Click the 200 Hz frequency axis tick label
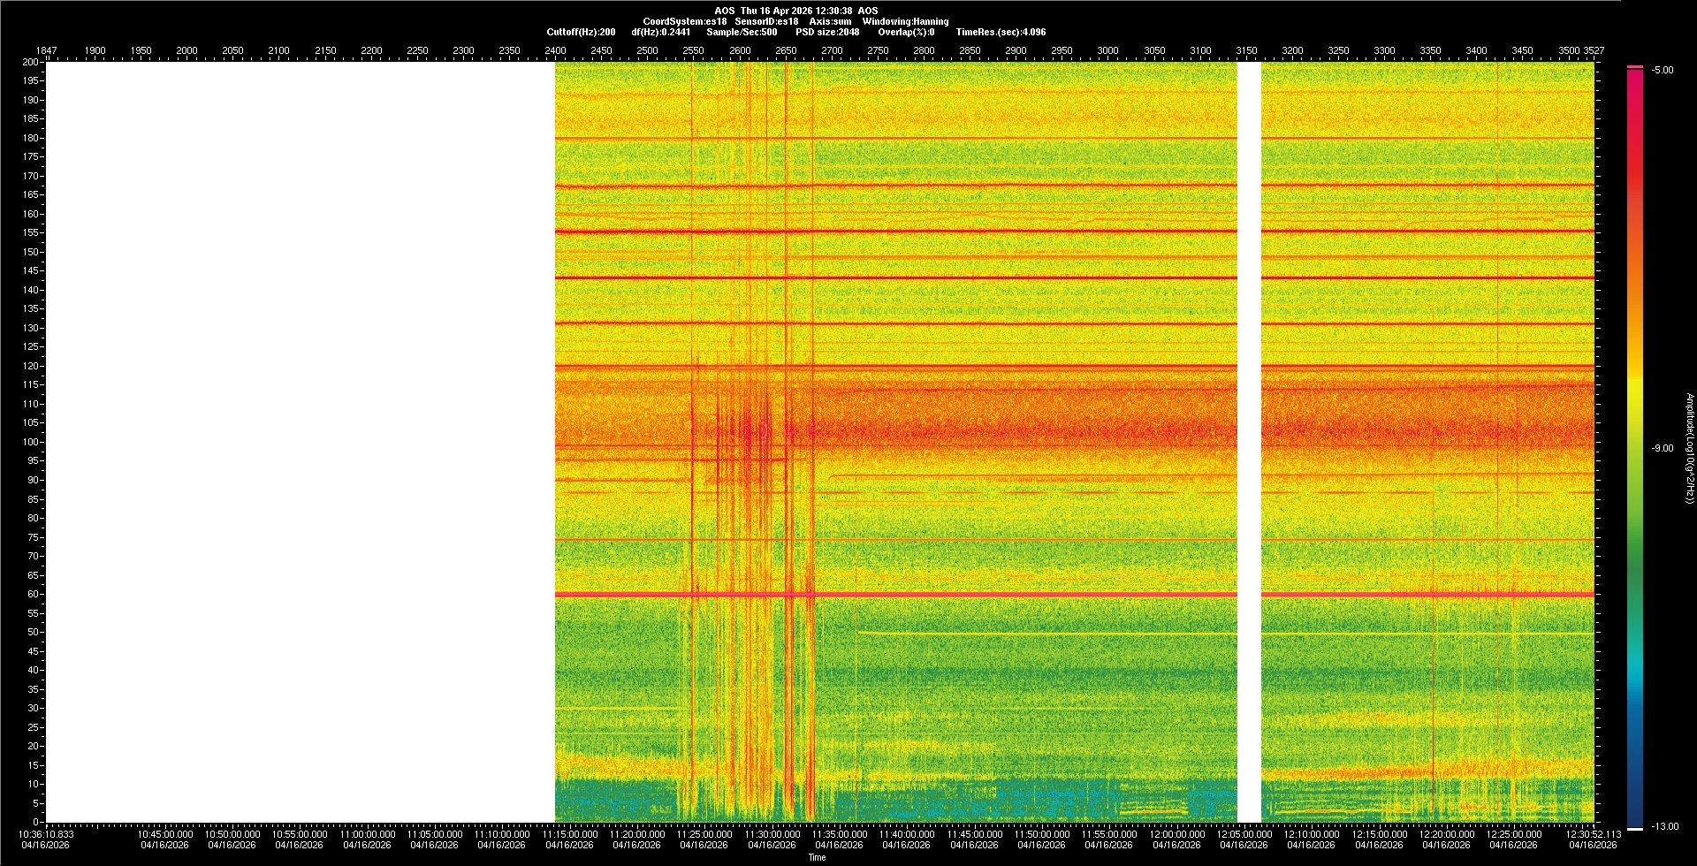Screen dimensions: 1697x866 [30, 63]
